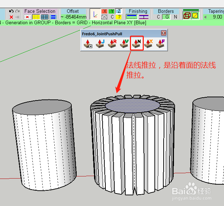Click the undo arrow icon
Viewport: 224px width, 206px height.
[11, 11]
